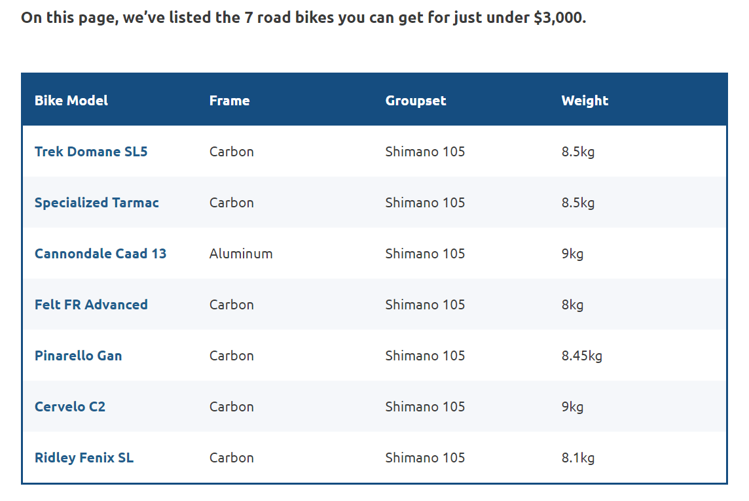Open the Trek Domane SL5 link
The height and width of the screenshot is (501, 749).
click(x=91, y=152)
